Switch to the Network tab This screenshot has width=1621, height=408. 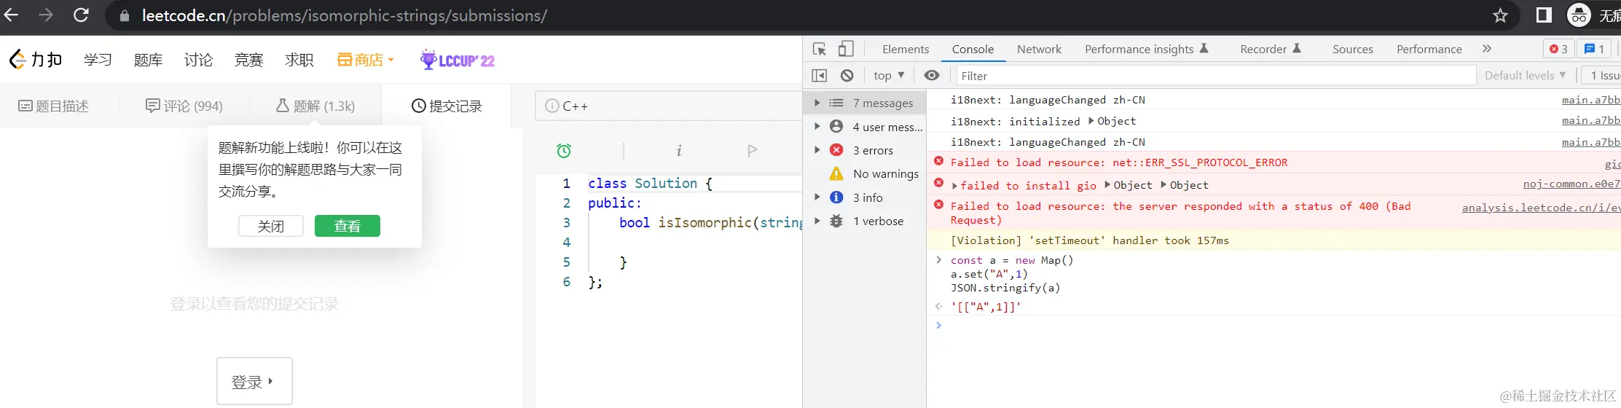(x=1039, y=49)
